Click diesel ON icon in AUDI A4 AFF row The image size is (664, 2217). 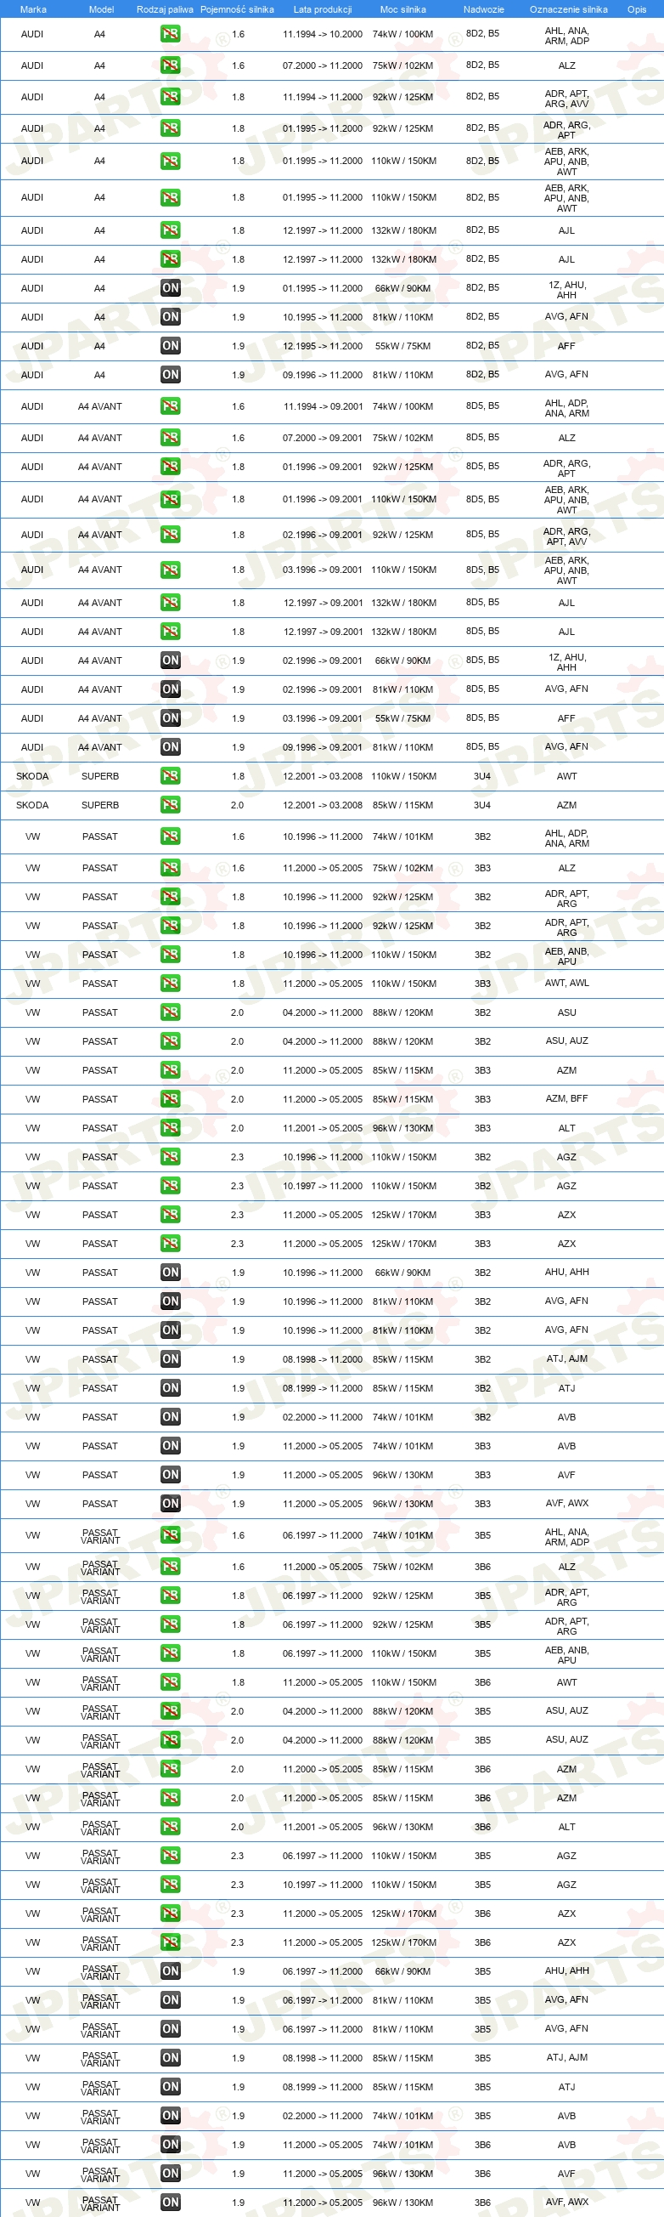coord(171,346)
